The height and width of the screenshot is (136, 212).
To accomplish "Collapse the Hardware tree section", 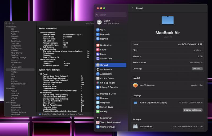I will (7, 27).
